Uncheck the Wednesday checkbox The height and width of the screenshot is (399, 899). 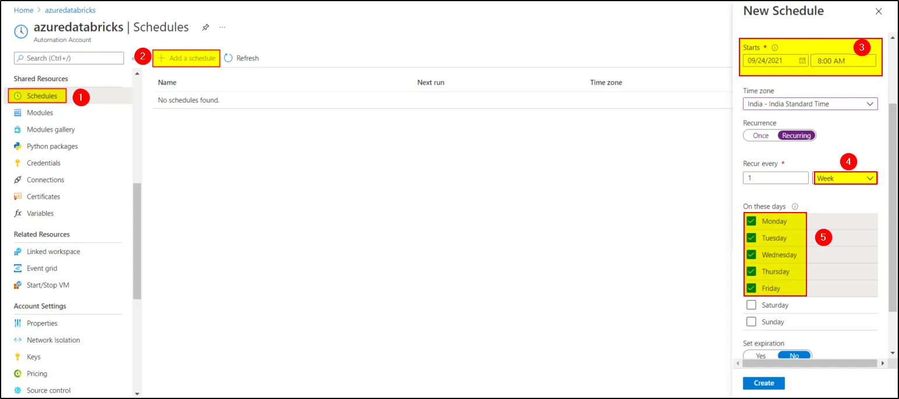(751, 255)
